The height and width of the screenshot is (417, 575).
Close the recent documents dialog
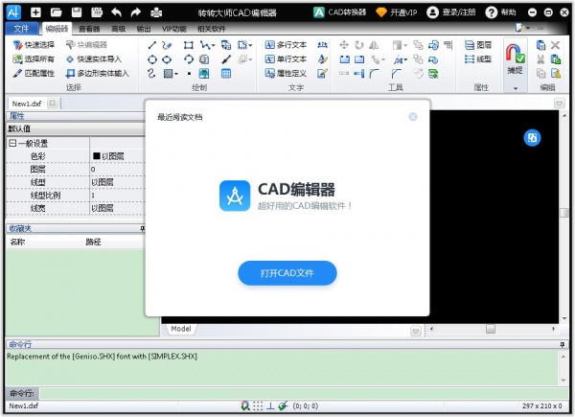tap(412, 117)
